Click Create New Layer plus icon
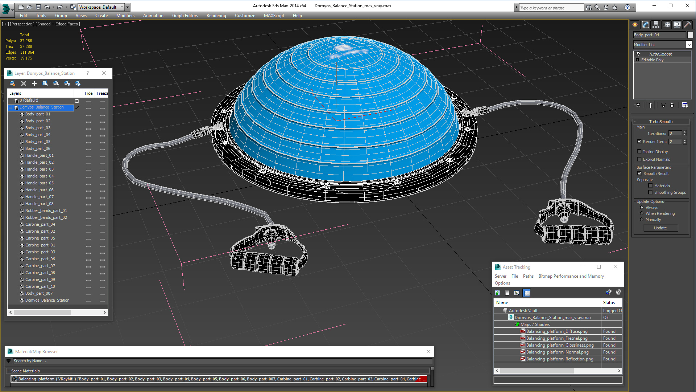696x392 pixels. point(34,83)
